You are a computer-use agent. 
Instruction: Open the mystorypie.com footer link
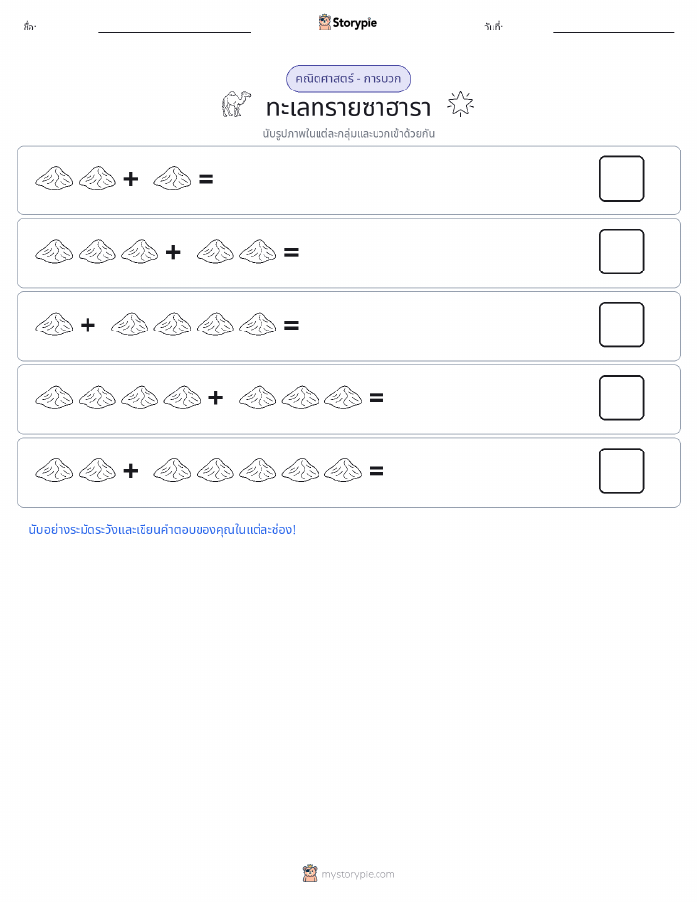[x=358, y=874]
